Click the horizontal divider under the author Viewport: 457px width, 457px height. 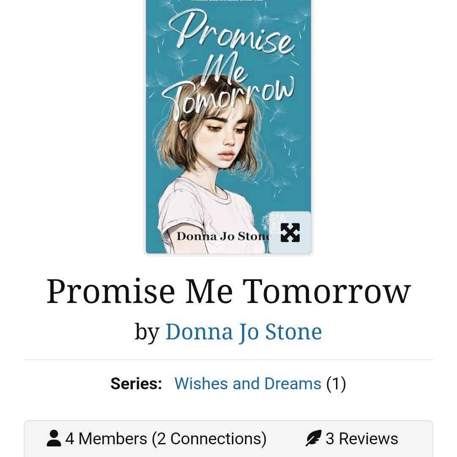click(x=228, y=360)
